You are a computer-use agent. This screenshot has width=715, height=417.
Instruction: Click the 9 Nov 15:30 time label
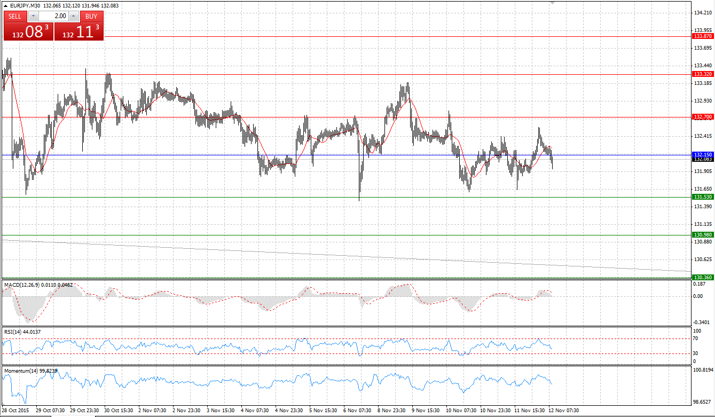click(x=426, y=411)
